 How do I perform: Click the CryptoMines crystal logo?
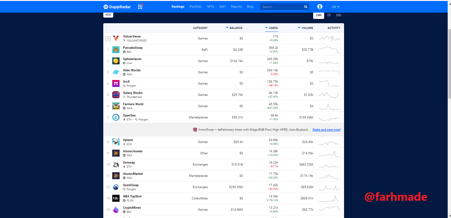116,210
